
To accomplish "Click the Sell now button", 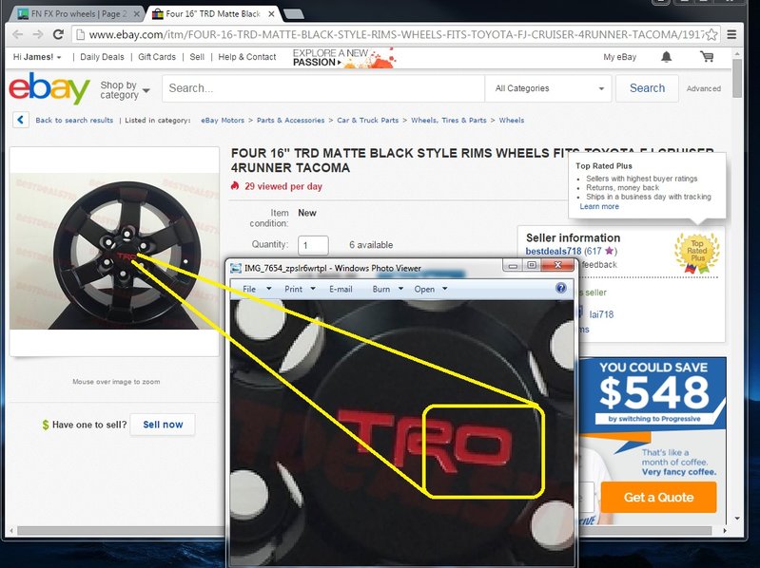I will pos(163,425).
